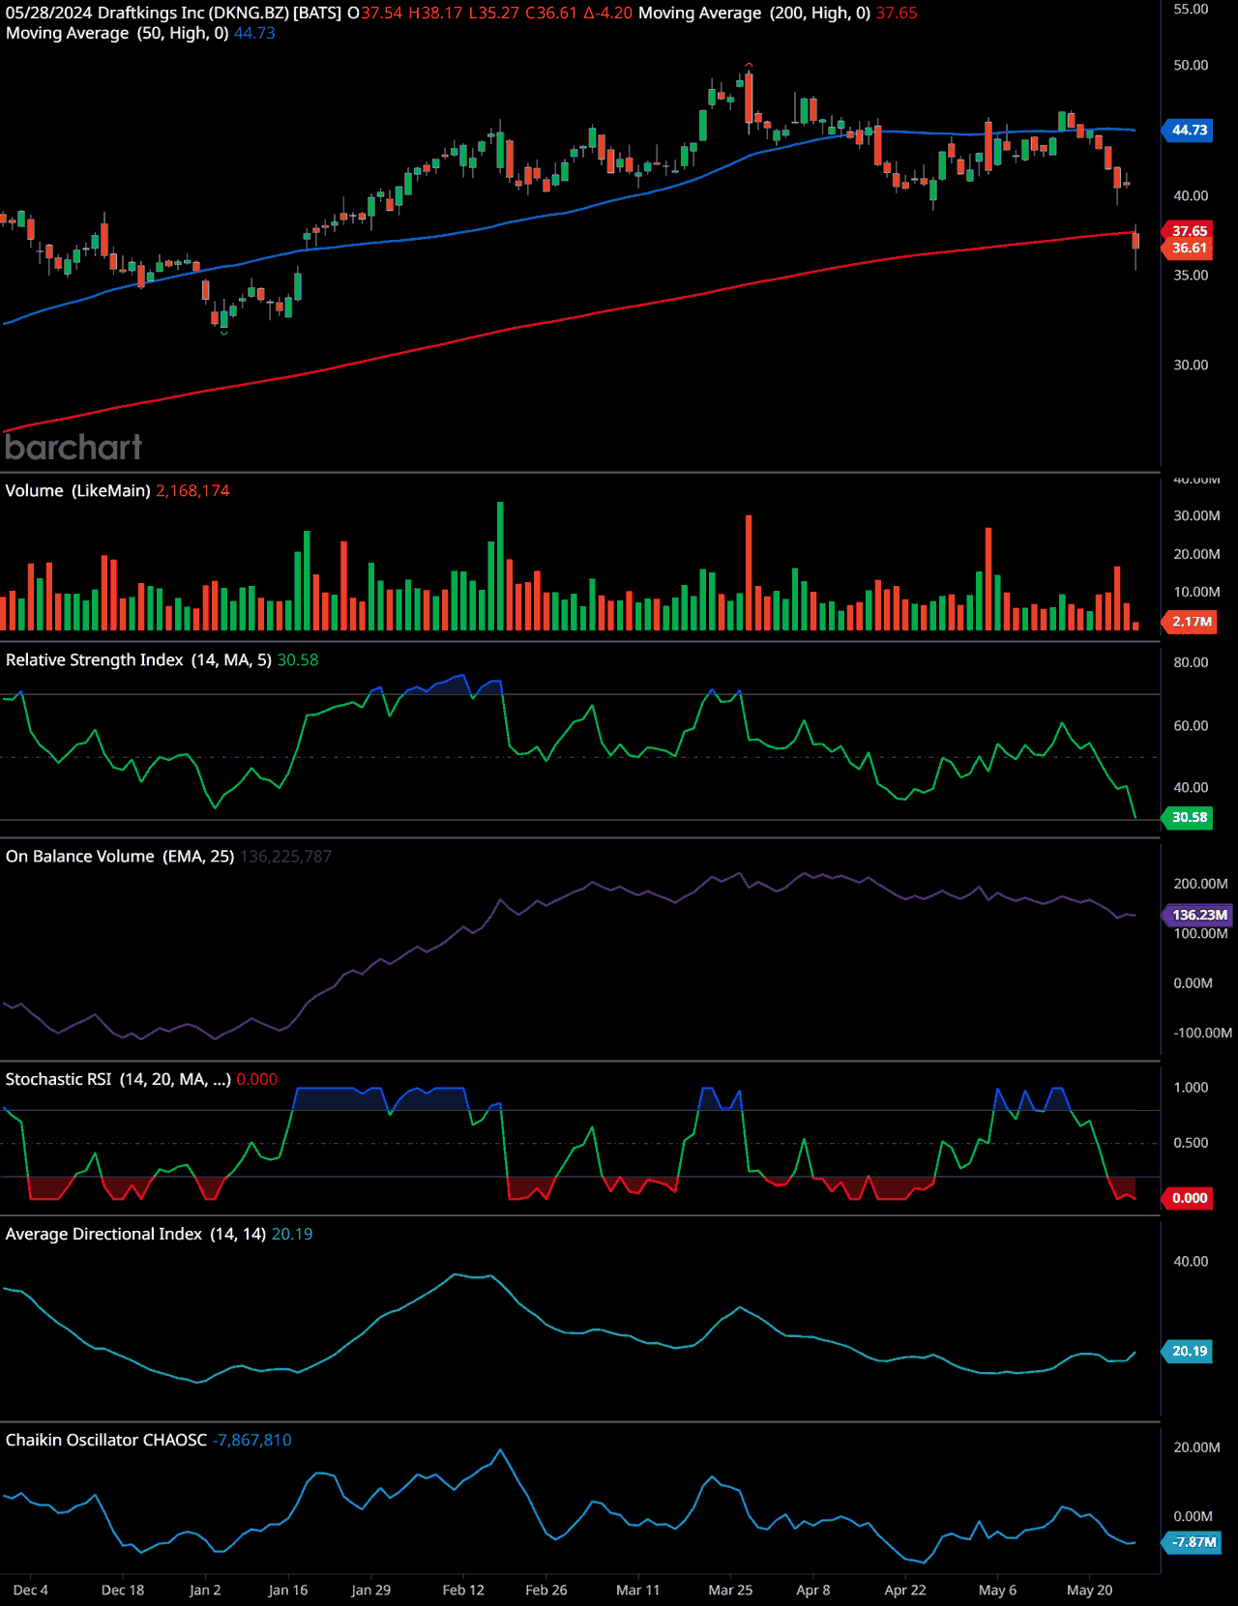Click the -100.00M OBV axis label
Viewport: 1238px width, 1606px height.
[1202, 1034]
